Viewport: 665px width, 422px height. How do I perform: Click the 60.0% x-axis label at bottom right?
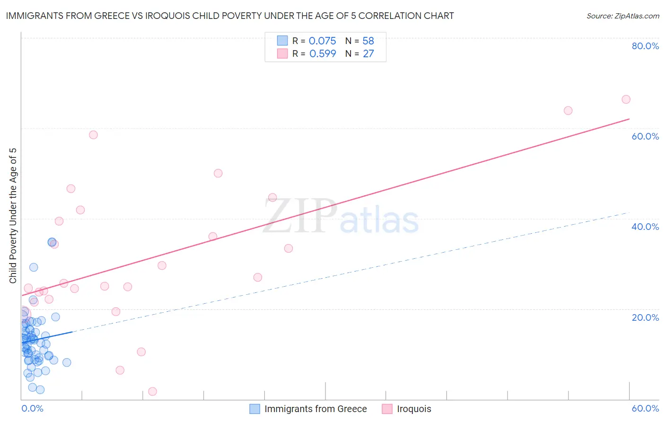coord(645,408)
